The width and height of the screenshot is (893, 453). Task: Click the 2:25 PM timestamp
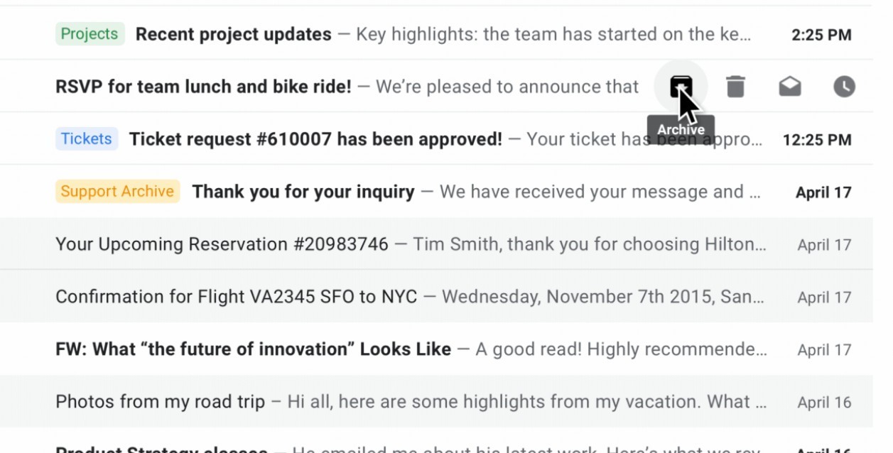(x=821, y=35)
